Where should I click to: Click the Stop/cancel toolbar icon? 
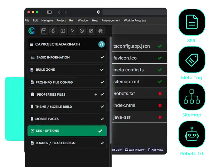click(82, 31)
